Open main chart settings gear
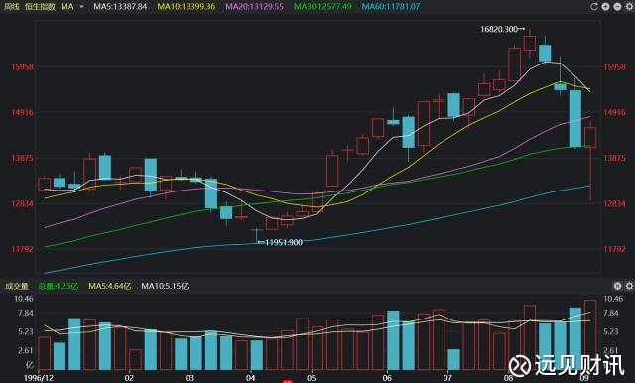This screenshot has width=635, height=383. (630, 7)
